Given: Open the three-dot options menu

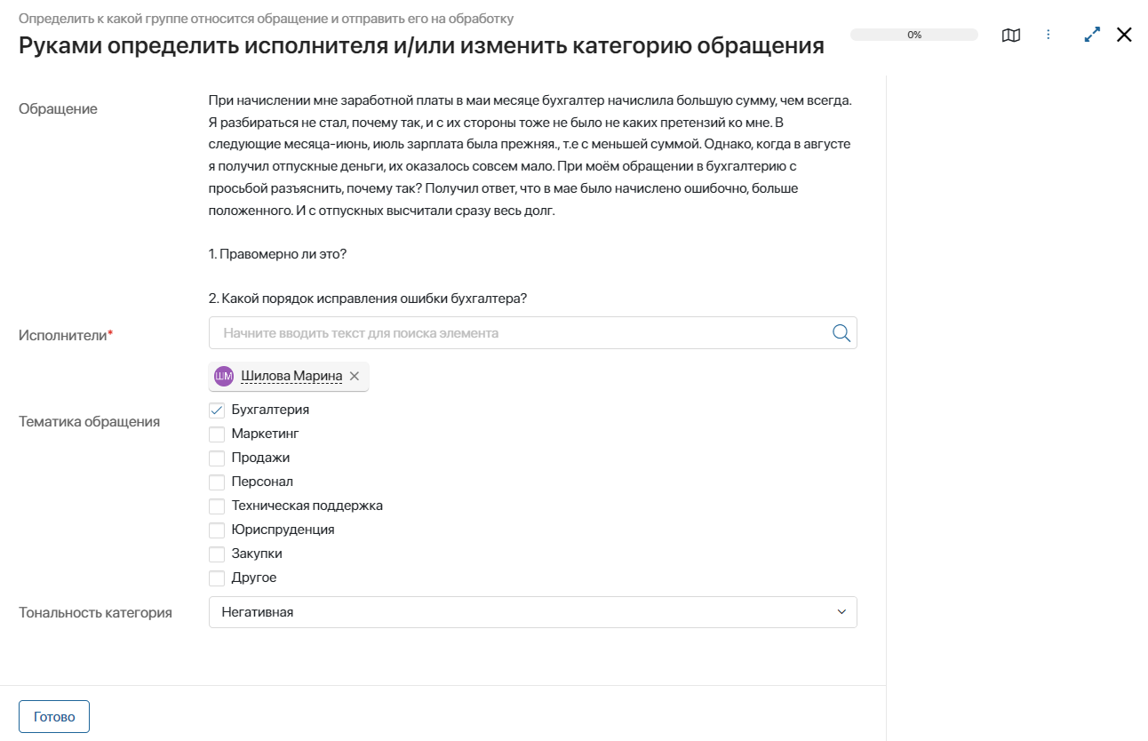Looking at the screenshot, I should click(x=1049, y=35).
